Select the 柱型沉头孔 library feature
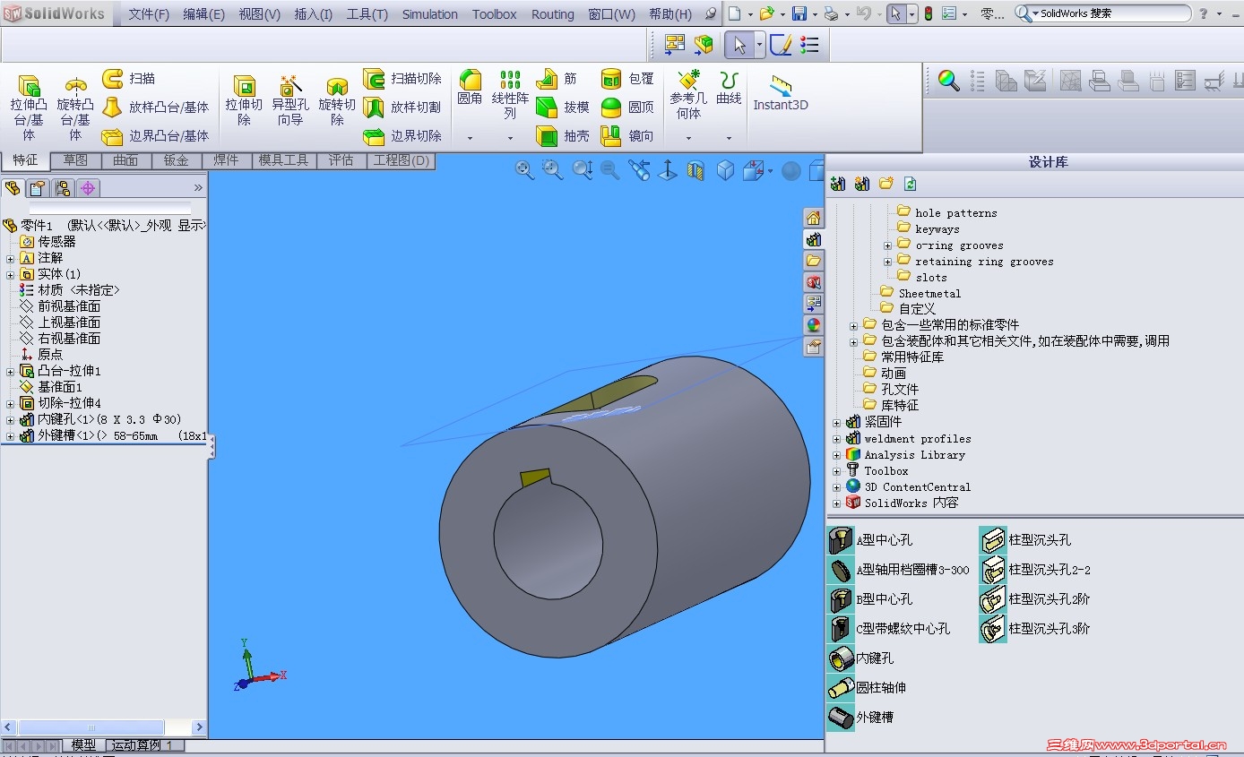1244x757 pixels. click(1025, 540)
